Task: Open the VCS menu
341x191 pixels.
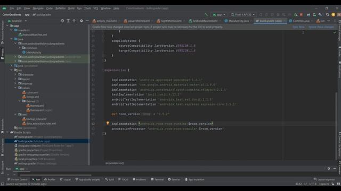Action: click(x=96, y=8)
